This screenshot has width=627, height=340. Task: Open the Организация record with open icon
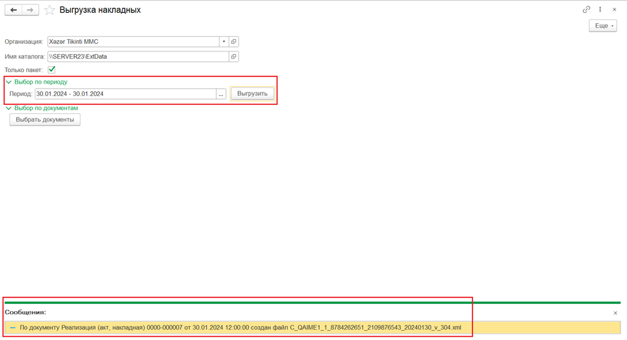pos(234,42)
